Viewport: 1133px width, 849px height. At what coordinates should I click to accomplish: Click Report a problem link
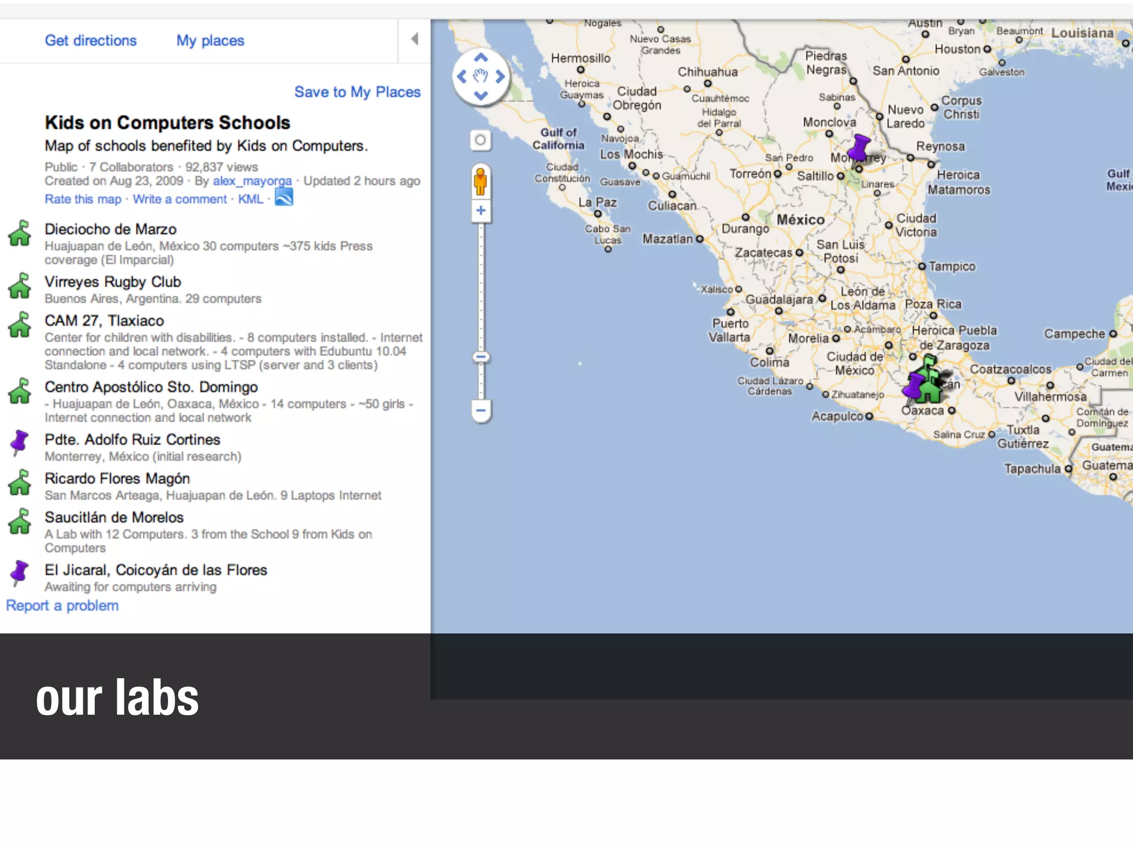tap(63, 606)
